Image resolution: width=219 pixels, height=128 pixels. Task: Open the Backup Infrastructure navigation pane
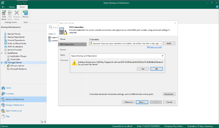point(23,99)
